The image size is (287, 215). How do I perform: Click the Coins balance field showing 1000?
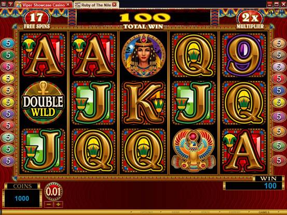pos(22,198)
